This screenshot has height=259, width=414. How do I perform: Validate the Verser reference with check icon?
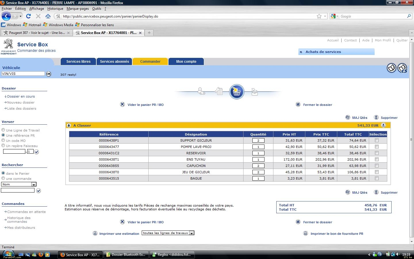(37, 152)
